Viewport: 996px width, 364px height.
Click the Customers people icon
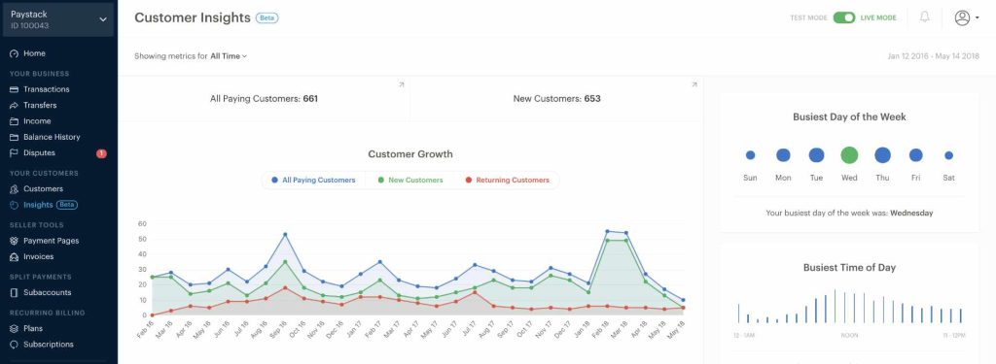[x=14, y=189]
